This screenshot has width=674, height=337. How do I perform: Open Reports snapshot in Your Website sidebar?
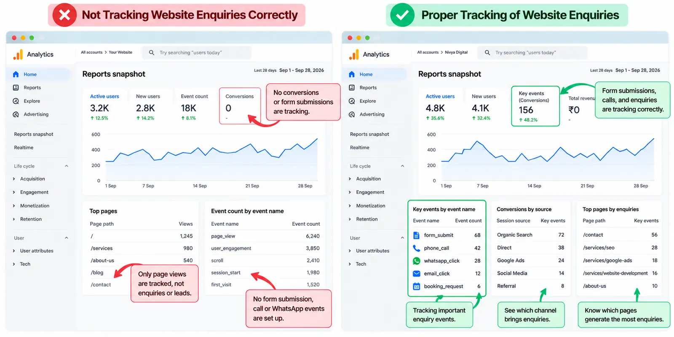(34, 134)
